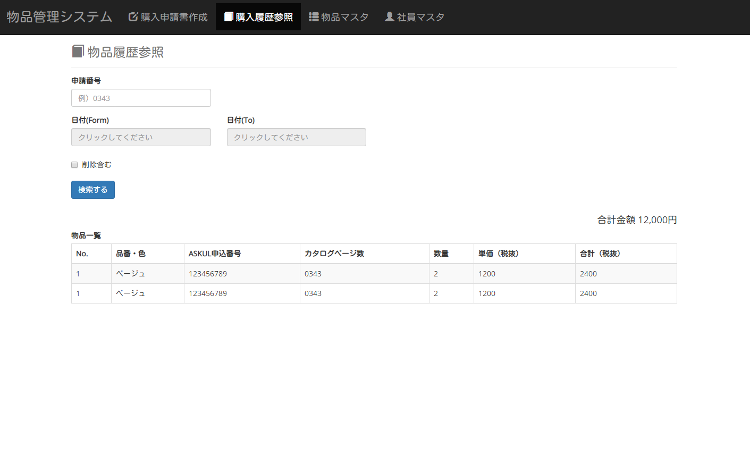Focus the 申請番号 input field
This screenshot has width=750, height=455.
click(x=141, y=98)
